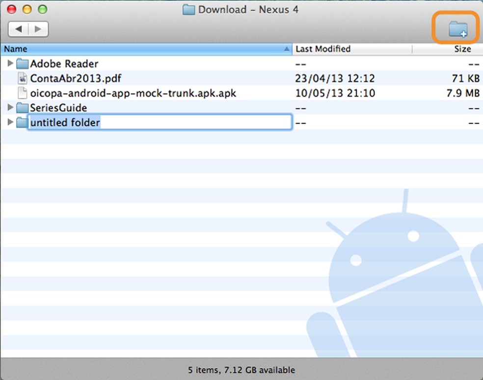Select the SeriesGuide folder name

point(58,108)
